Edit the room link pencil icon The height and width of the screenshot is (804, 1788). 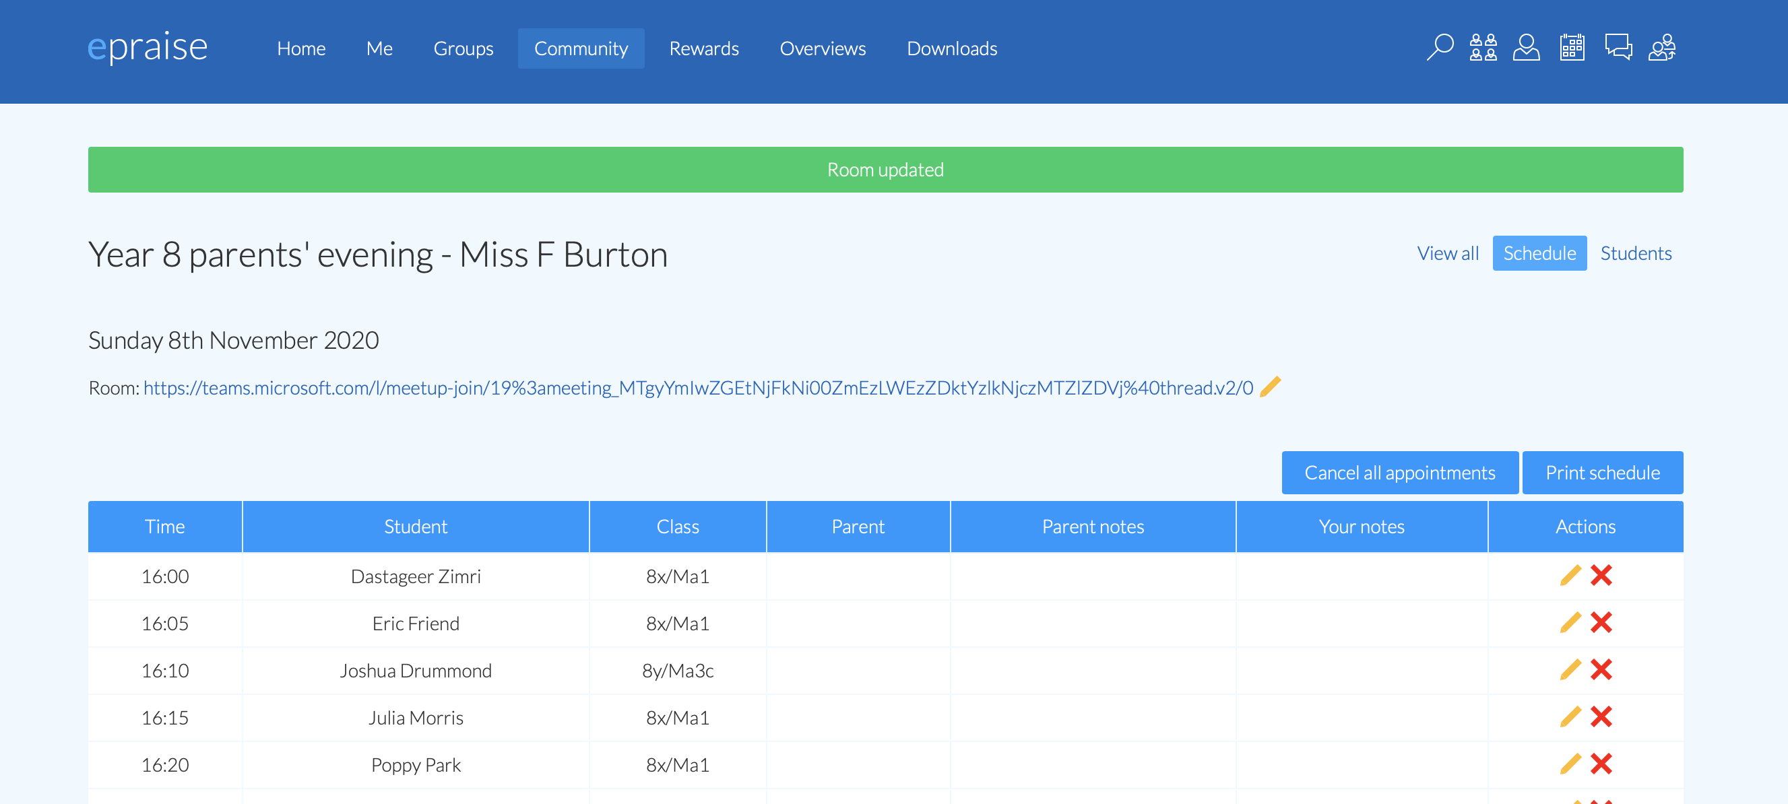click(x=1269, y=387)
